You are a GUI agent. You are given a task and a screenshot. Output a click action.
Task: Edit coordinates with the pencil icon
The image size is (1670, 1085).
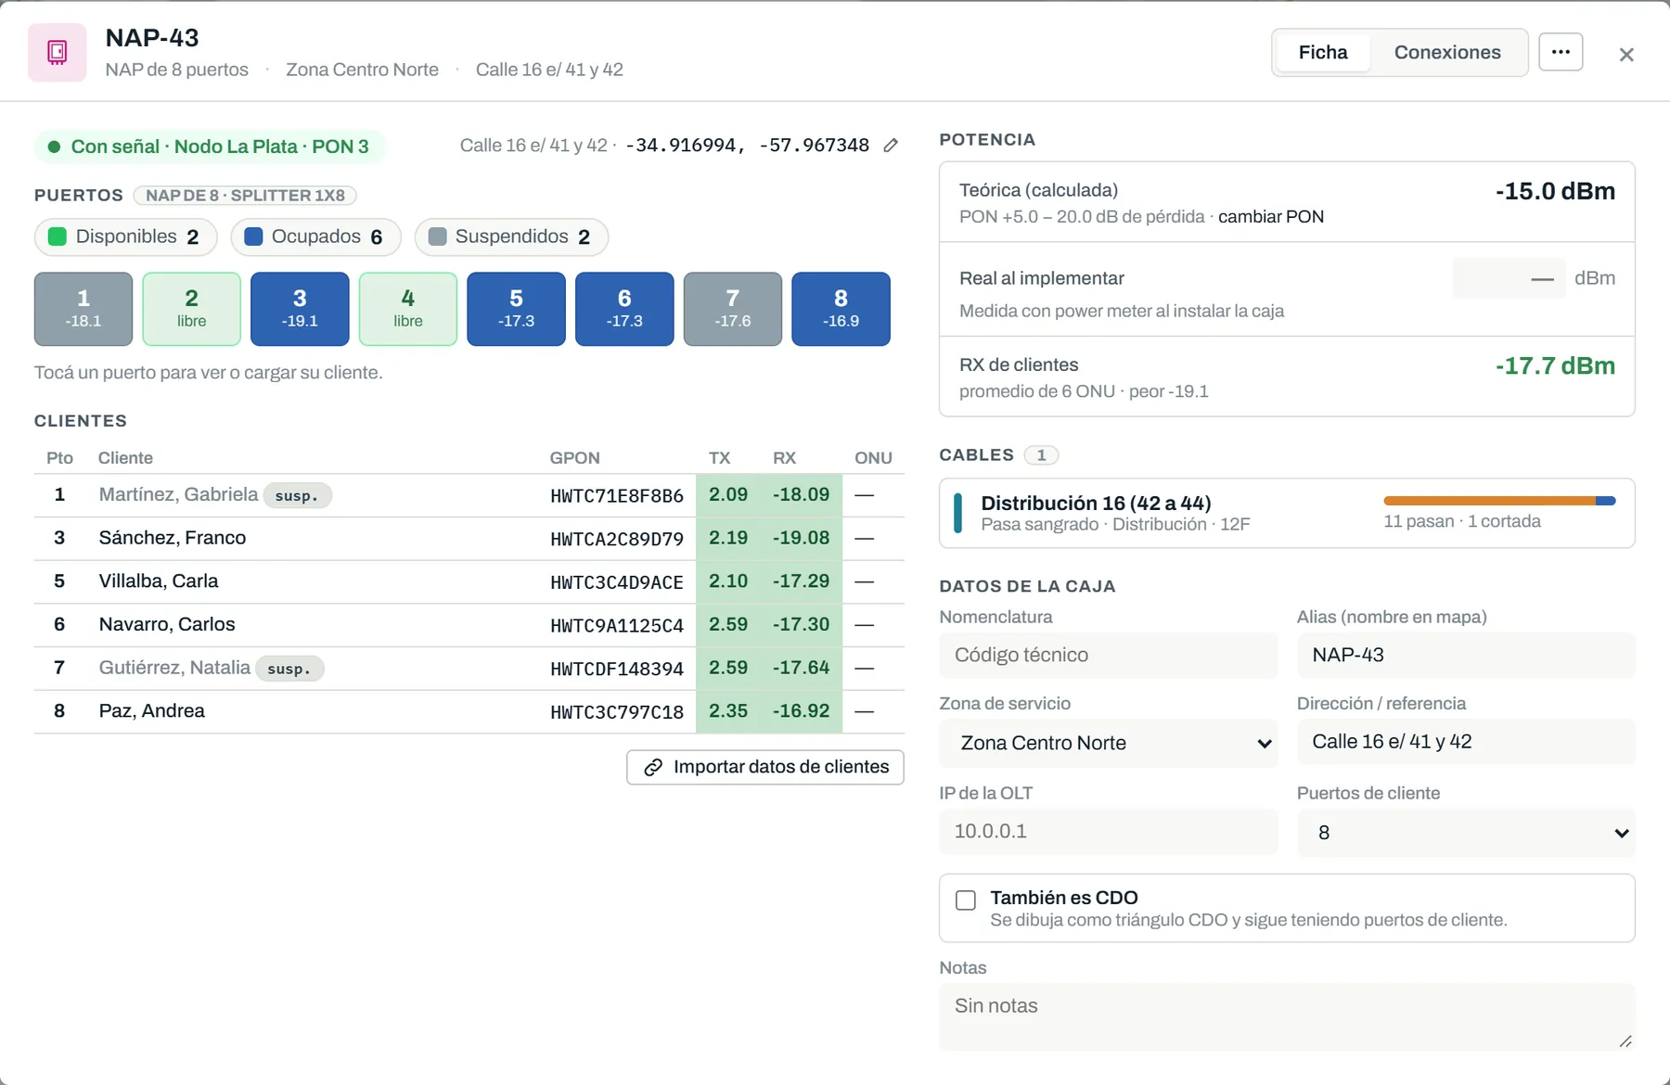[x=891, y=146]
